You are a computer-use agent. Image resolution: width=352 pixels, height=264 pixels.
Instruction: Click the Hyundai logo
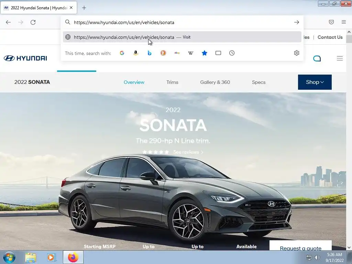click(x=25, y=58)
